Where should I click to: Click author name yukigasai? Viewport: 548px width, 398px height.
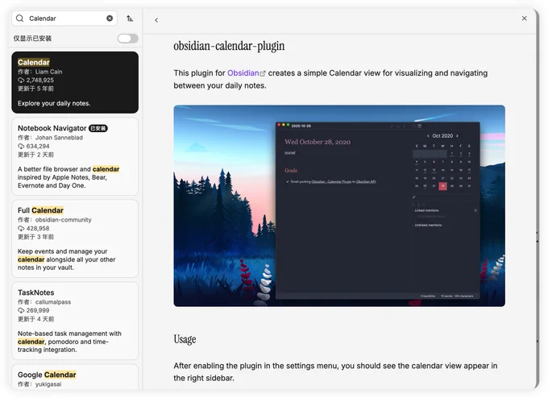click(x=48, y=384)
